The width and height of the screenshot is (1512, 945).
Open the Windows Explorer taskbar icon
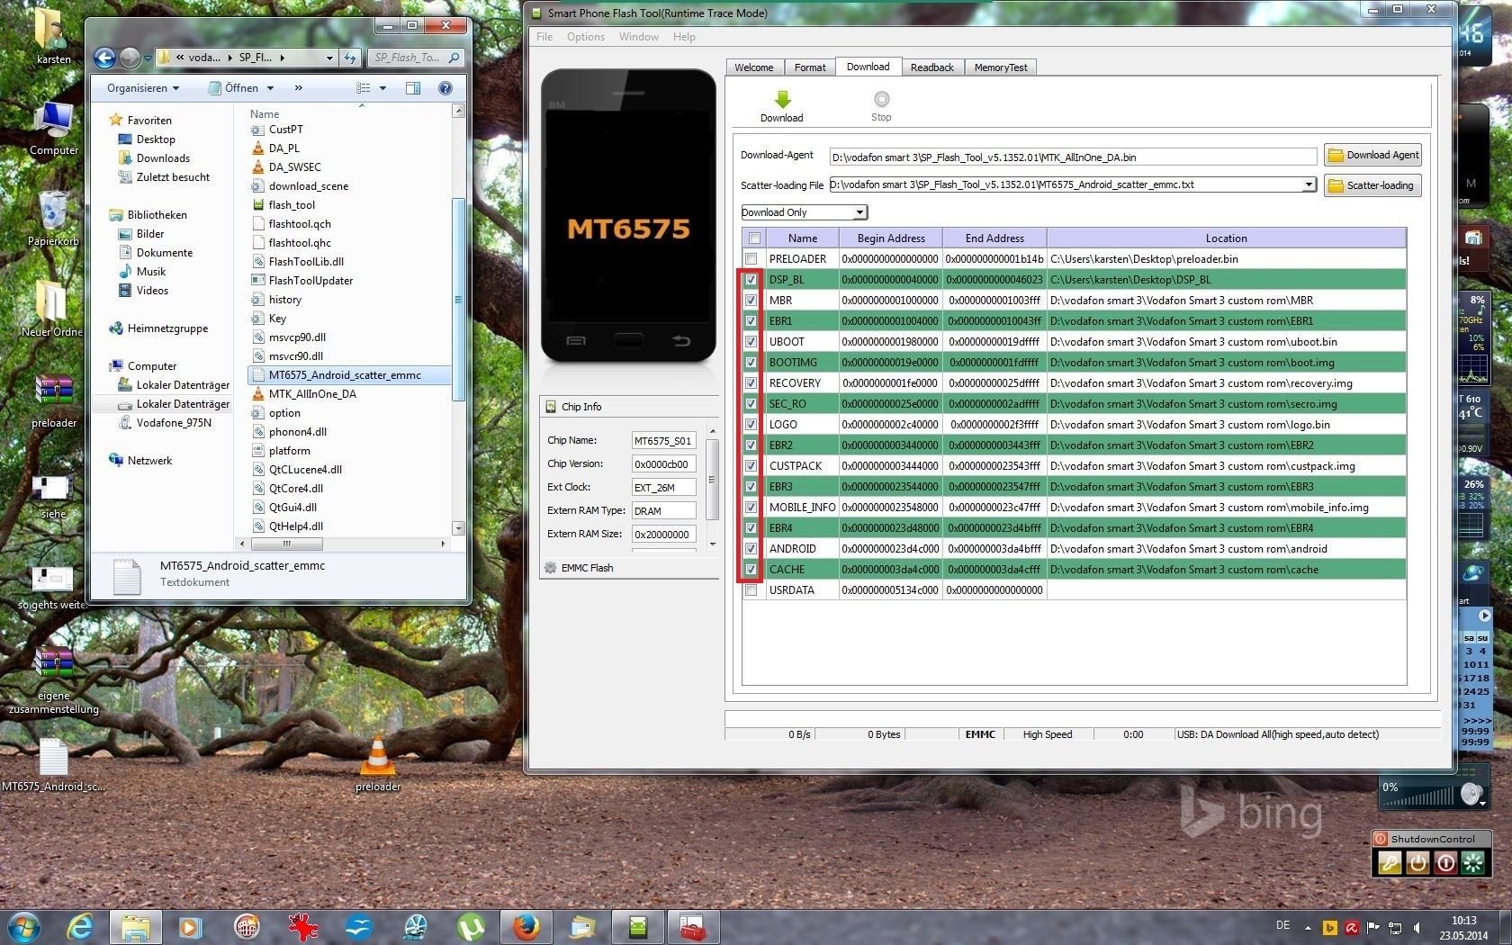pyautogui.click(x=135, y=926)
